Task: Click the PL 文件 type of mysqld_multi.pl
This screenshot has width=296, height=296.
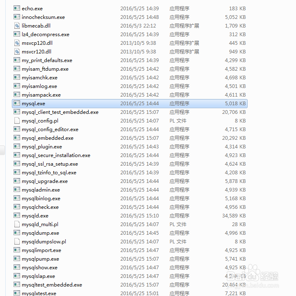Action: click(178, 224)
